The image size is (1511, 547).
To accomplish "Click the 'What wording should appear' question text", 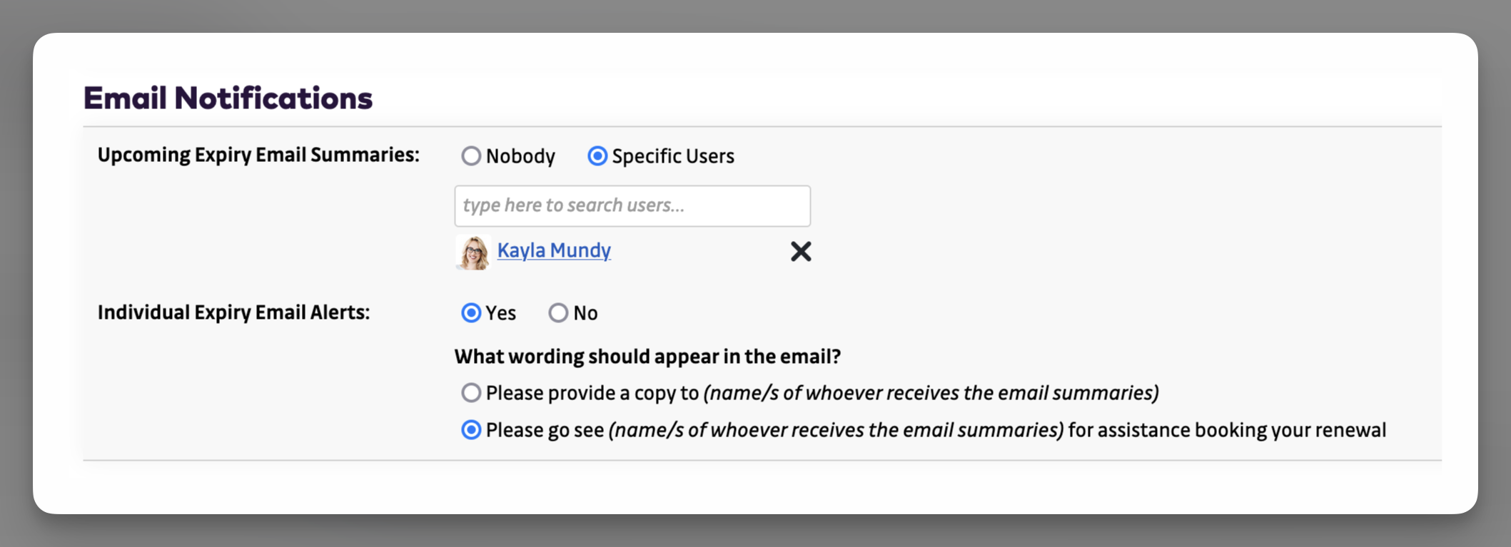I will pos(647,357).
